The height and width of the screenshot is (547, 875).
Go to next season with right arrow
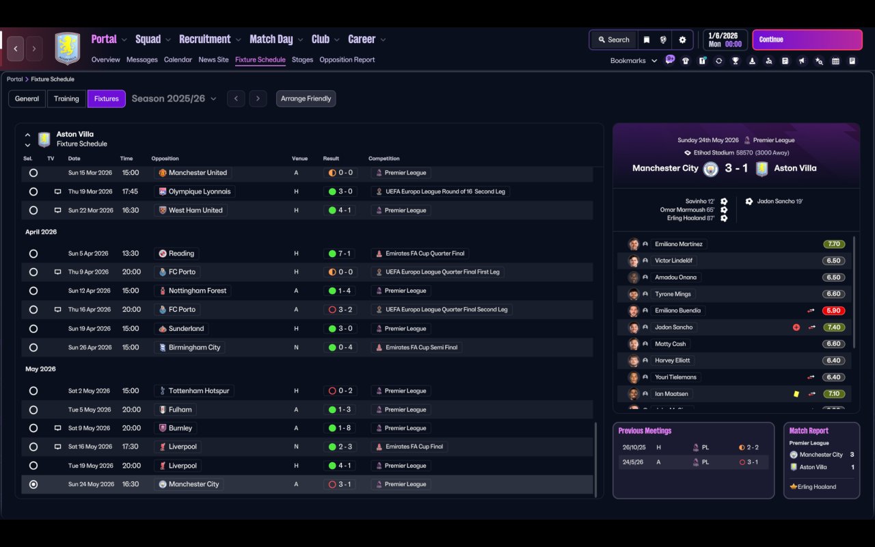point(258,98)
